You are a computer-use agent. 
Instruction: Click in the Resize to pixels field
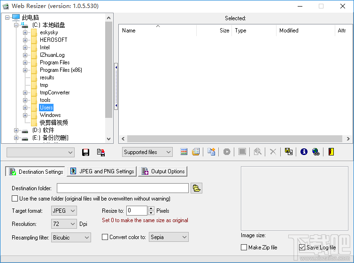point(137,210)
